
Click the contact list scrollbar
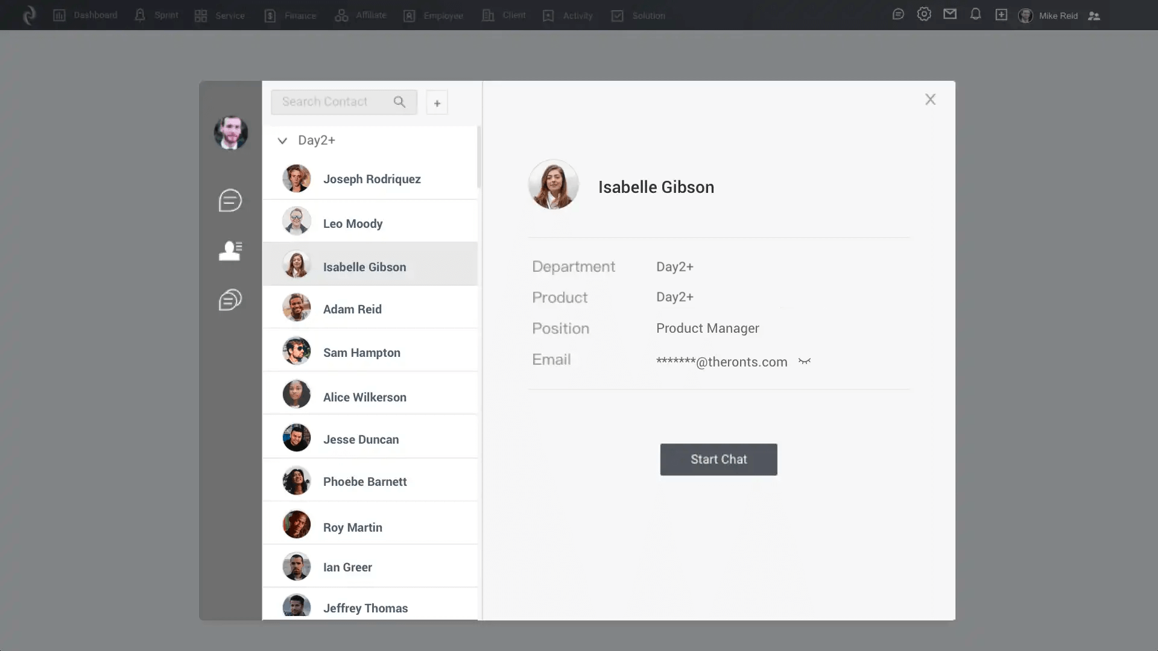coord(479,158)
